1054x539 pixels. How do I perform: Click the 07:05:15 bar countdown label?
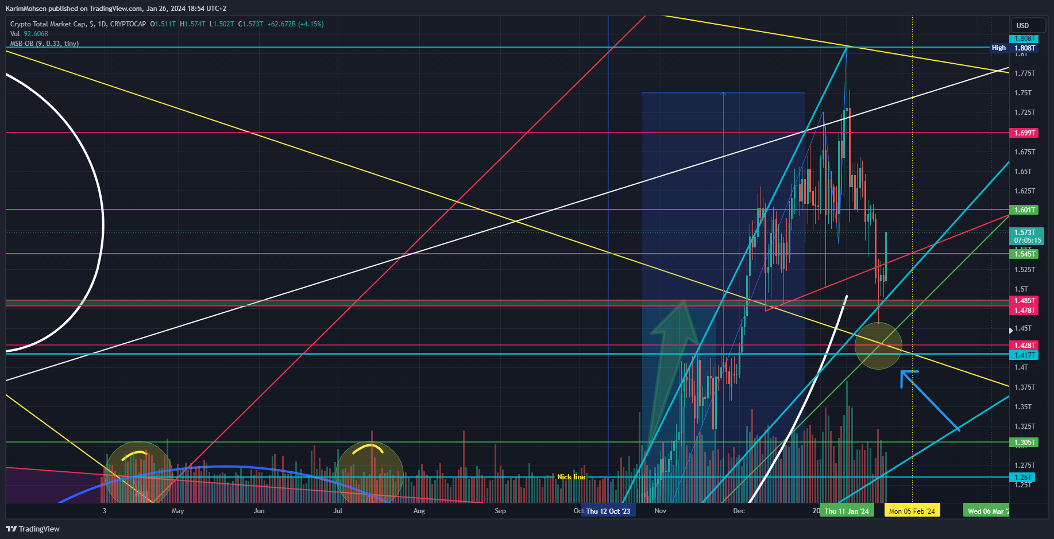pyautogui.click(x=1027, y=241)
